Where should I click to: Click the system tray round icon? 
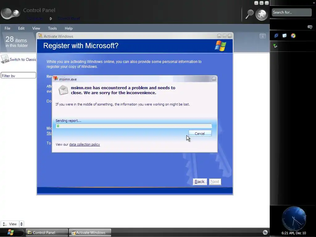point(265,232)
